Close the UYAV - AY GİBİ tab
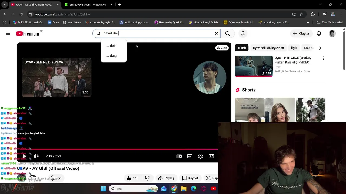The height and width of the screenshot is (194, 346). coord(58,5)
